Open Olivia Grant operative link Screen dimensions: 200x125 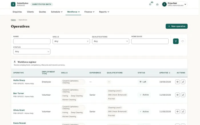pyautogui.click(x=19, y=110)
